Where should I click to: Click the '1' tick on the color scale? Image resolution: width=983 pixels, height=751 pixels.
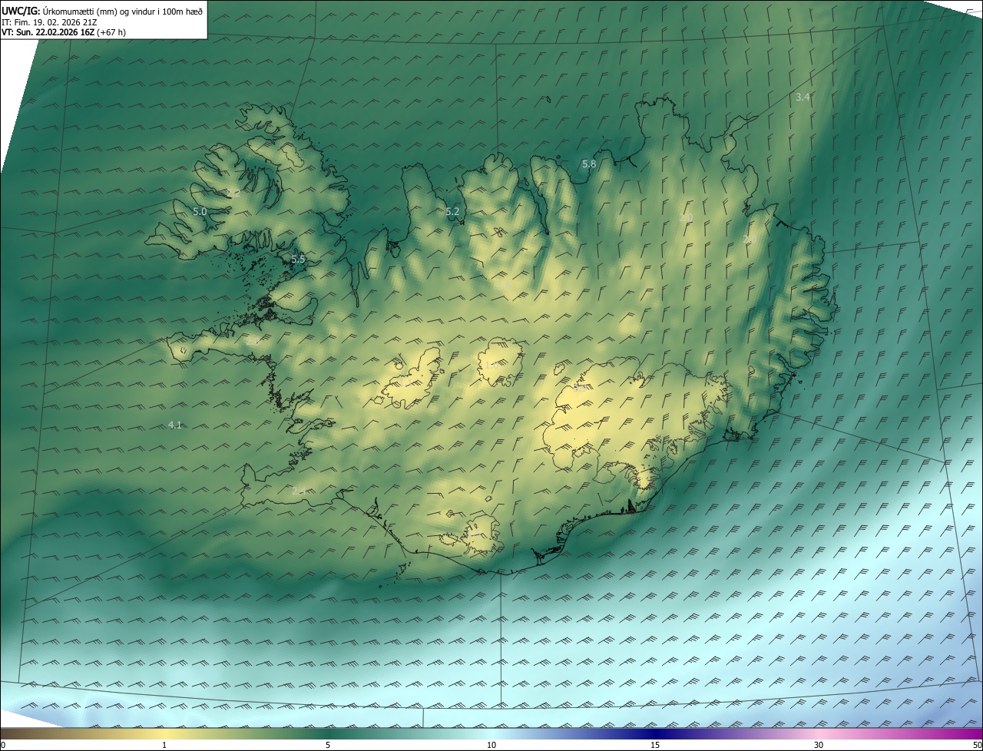164,745
